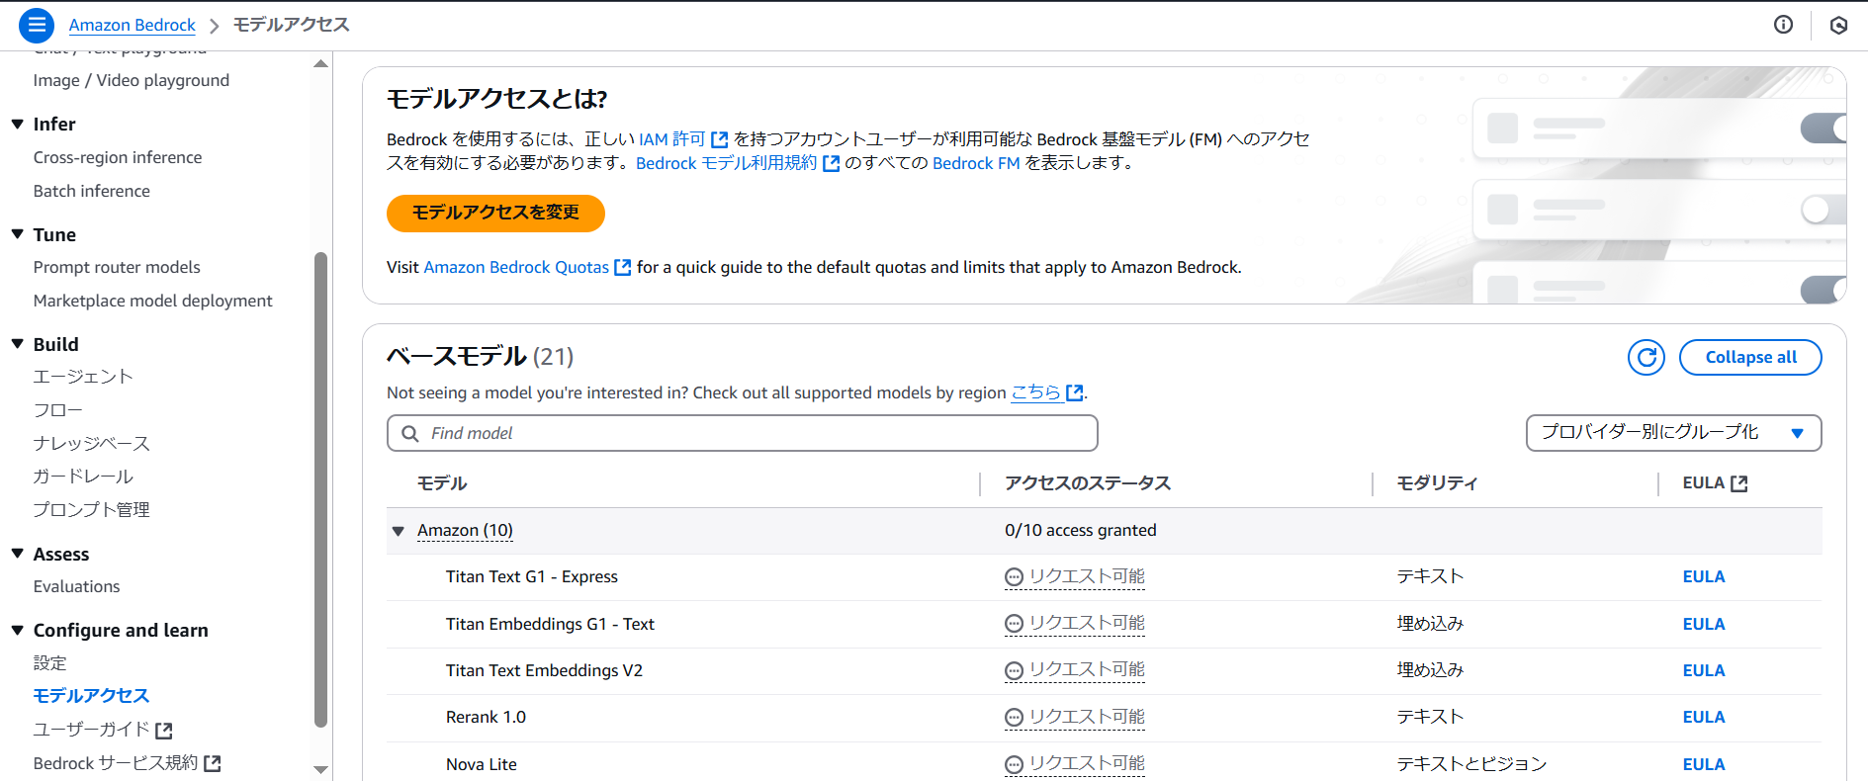Open the Bedrock FM link

pyautogui.click(x=976, y=163)
